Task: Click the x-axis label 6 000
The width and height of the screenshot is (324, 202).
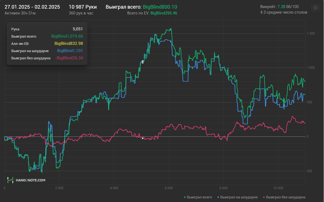Action: click(168, 188)
